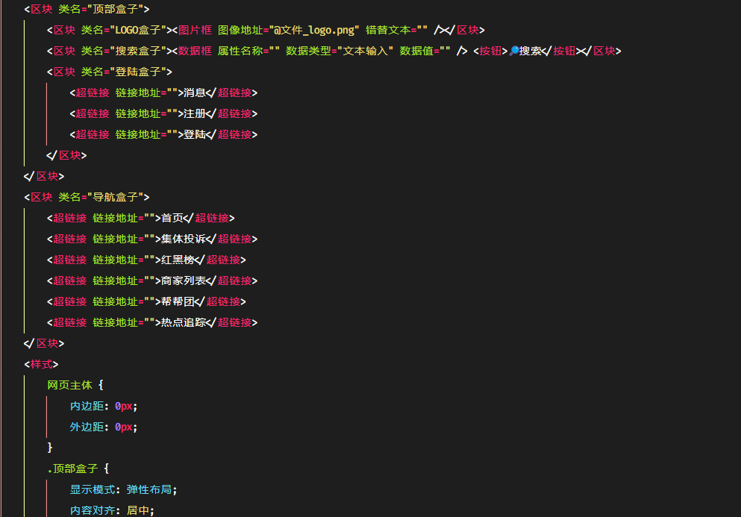Click 链接地址 attribute on the 首页 line
Image resolution: width=741 pixels, height=517 pixels.
(x=116, y=218)
